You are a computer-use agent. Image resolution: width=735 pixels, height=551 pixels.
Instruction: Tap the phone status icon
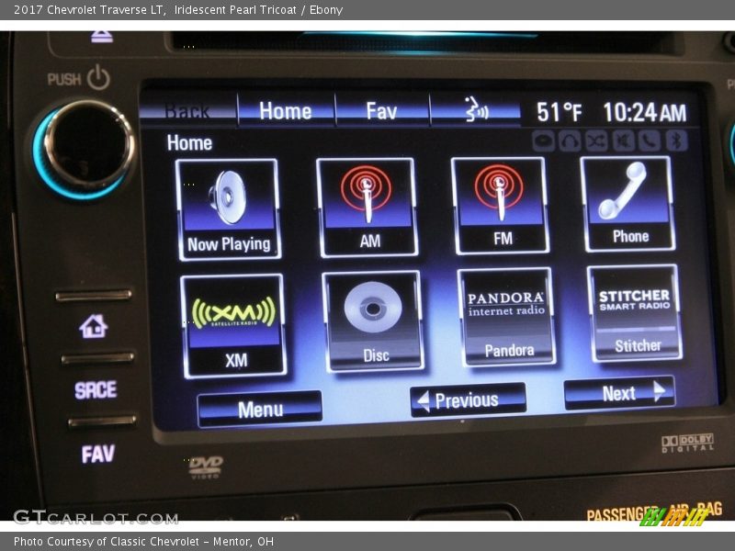pos(650,141)
